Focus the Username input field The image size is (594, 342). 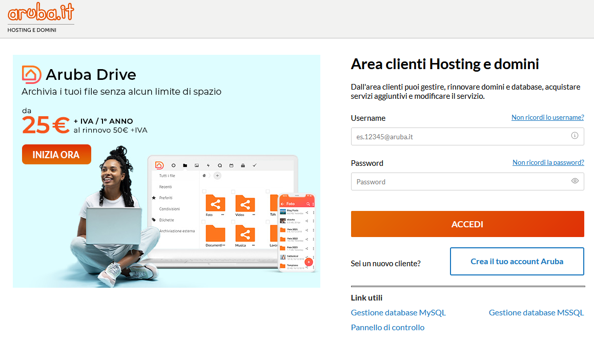pyautogui.click(x=467, y=137)
